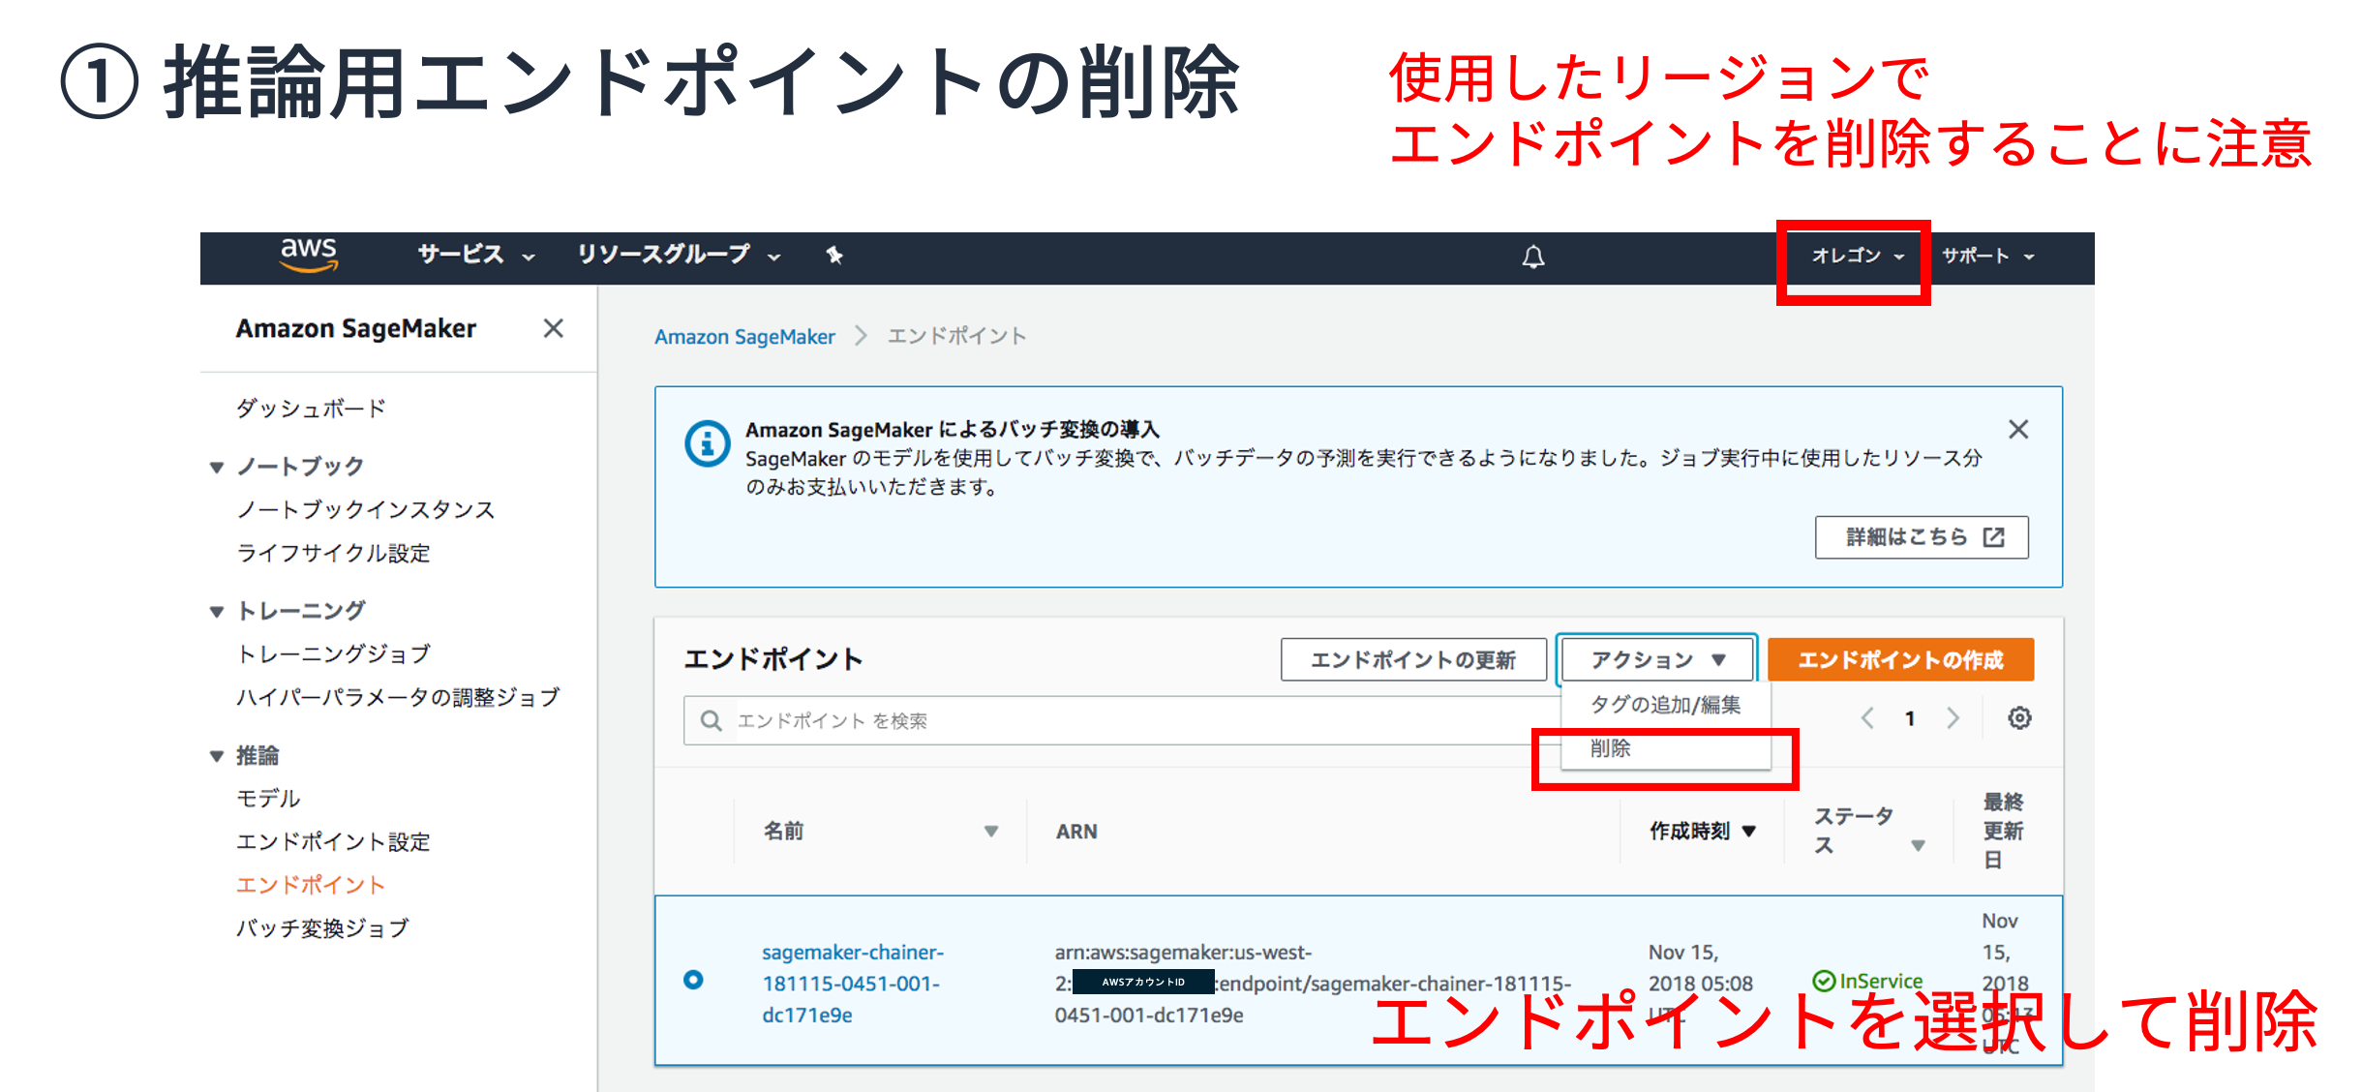Collapse the ノートブック sidebar section

[217, 468]
